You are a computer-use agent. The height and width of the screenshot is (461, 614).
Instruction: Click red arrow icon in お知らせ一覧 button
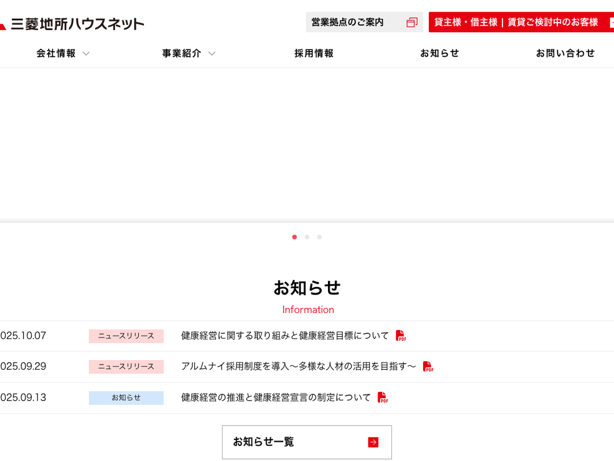point(373,442)
